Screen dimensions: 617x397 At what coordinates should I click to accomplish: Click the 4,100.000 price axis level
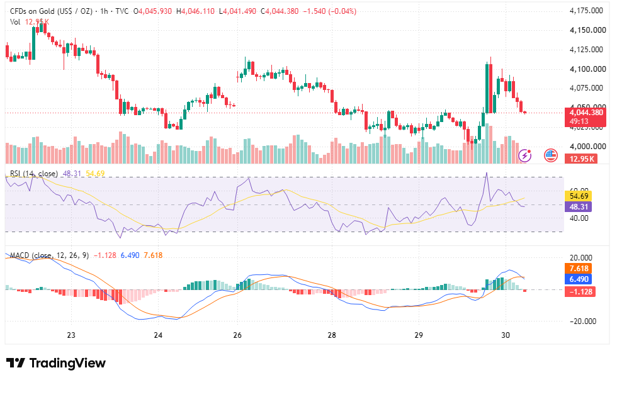coord(588,69)
